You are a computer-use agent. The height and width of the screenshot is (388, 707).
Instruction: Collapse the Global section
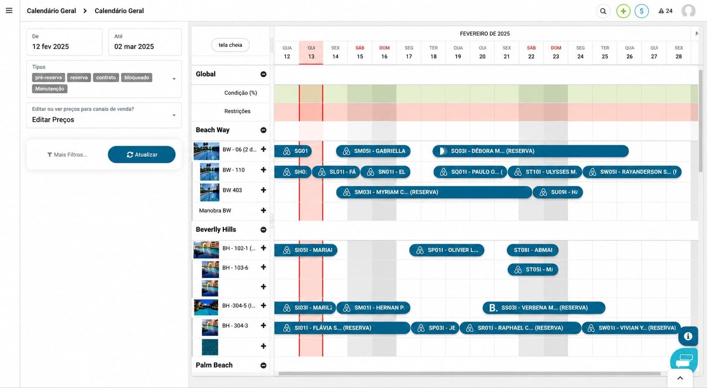coord(264,74)
